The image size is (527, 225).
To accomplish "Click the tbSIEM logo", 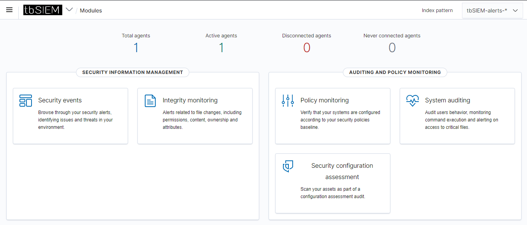I will pos(42,10).
